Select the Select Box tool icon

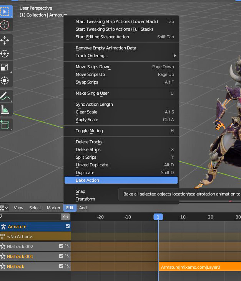[x=5, y=12]
